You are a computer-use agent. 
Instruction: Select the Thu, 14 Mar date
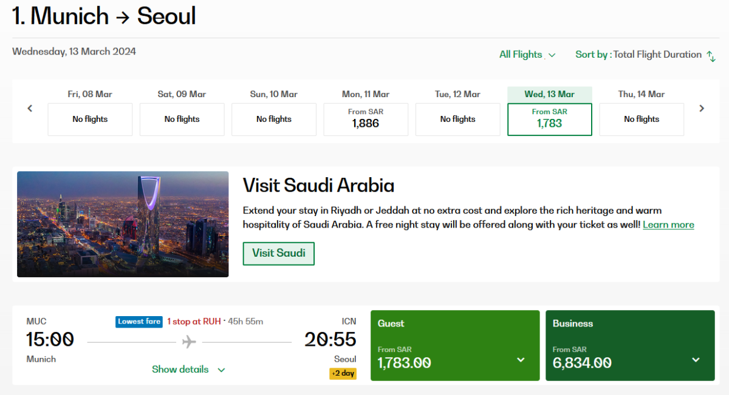click(x=642, y=119)
